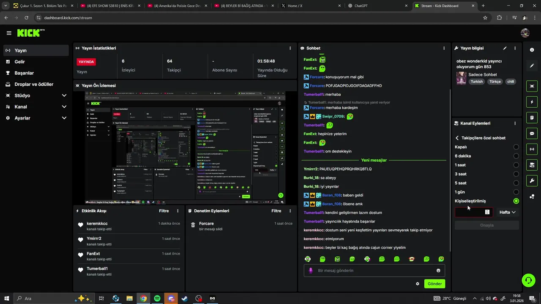541x304 pixels.
Task: Click the info icon in right sidebar
Action: pyautogui.click(x=532, y=50)
